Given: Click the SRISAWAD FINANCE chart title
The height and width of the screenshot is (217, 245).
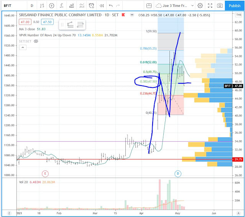Looking at the screenshot, I should pos(69,15).
